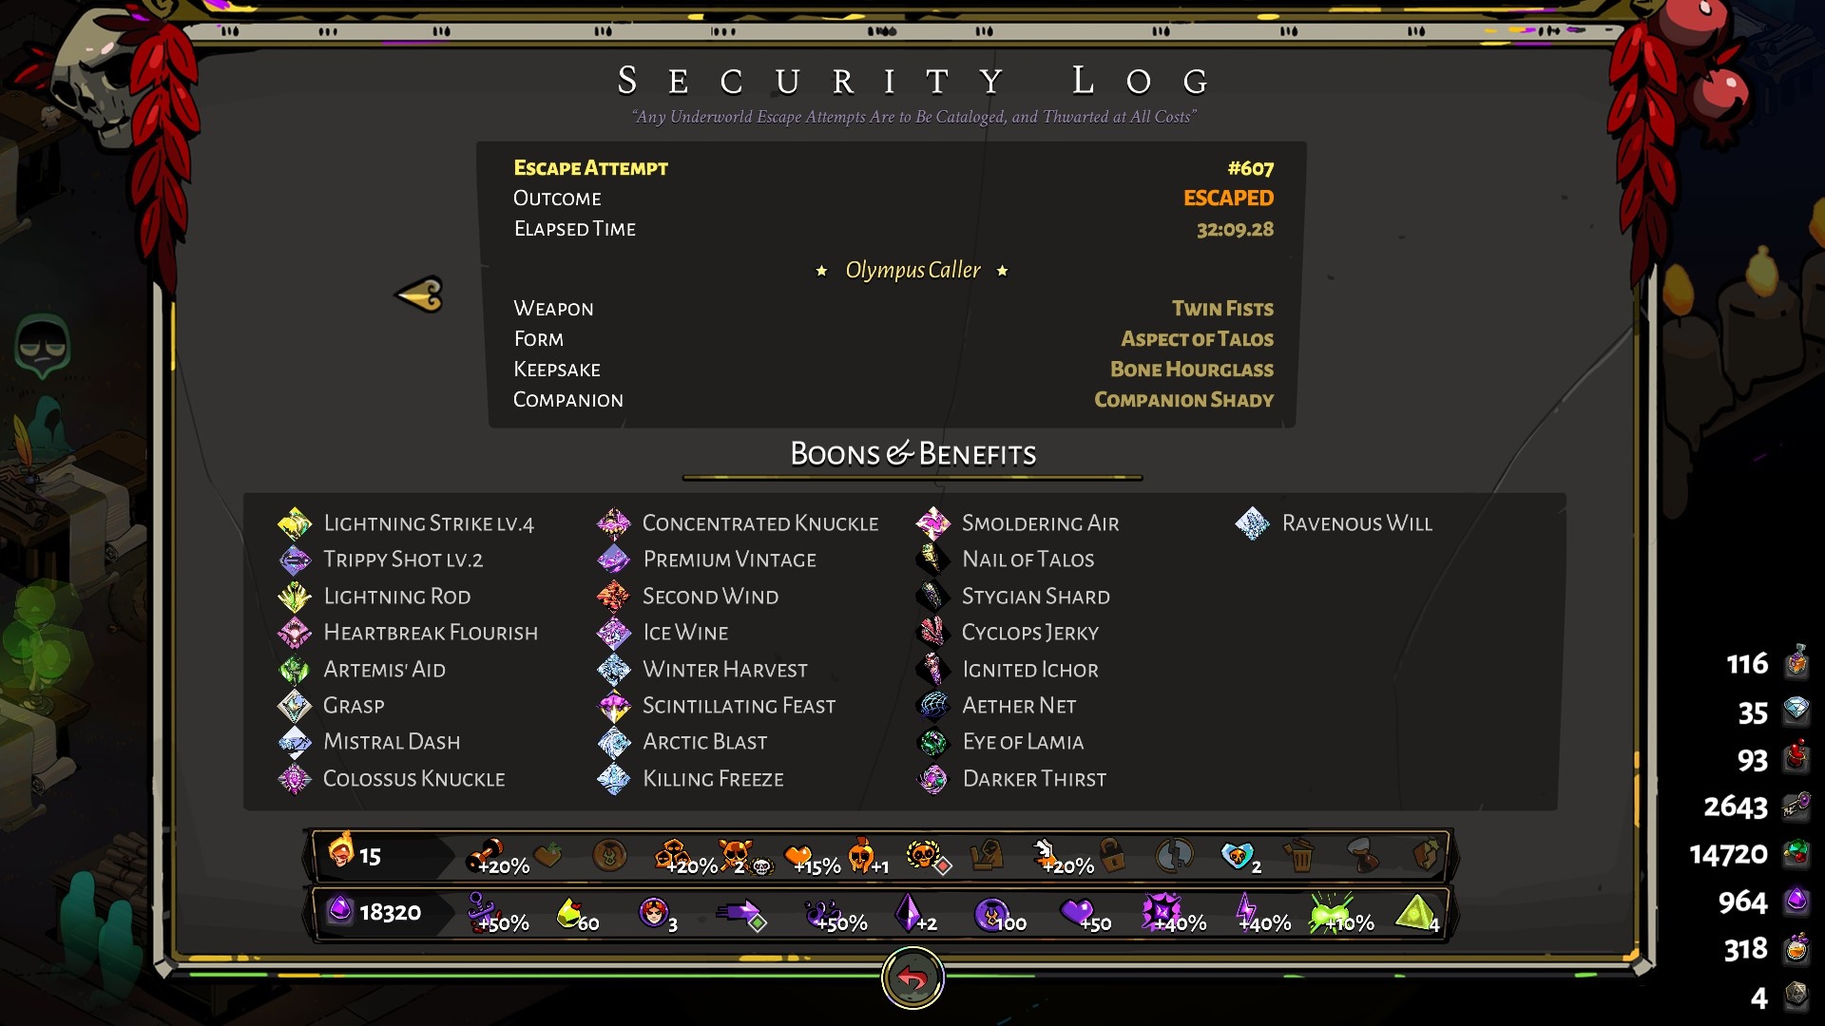
Task: Click the Smoldering Air boon icon
Action: (x=932, y=522)
